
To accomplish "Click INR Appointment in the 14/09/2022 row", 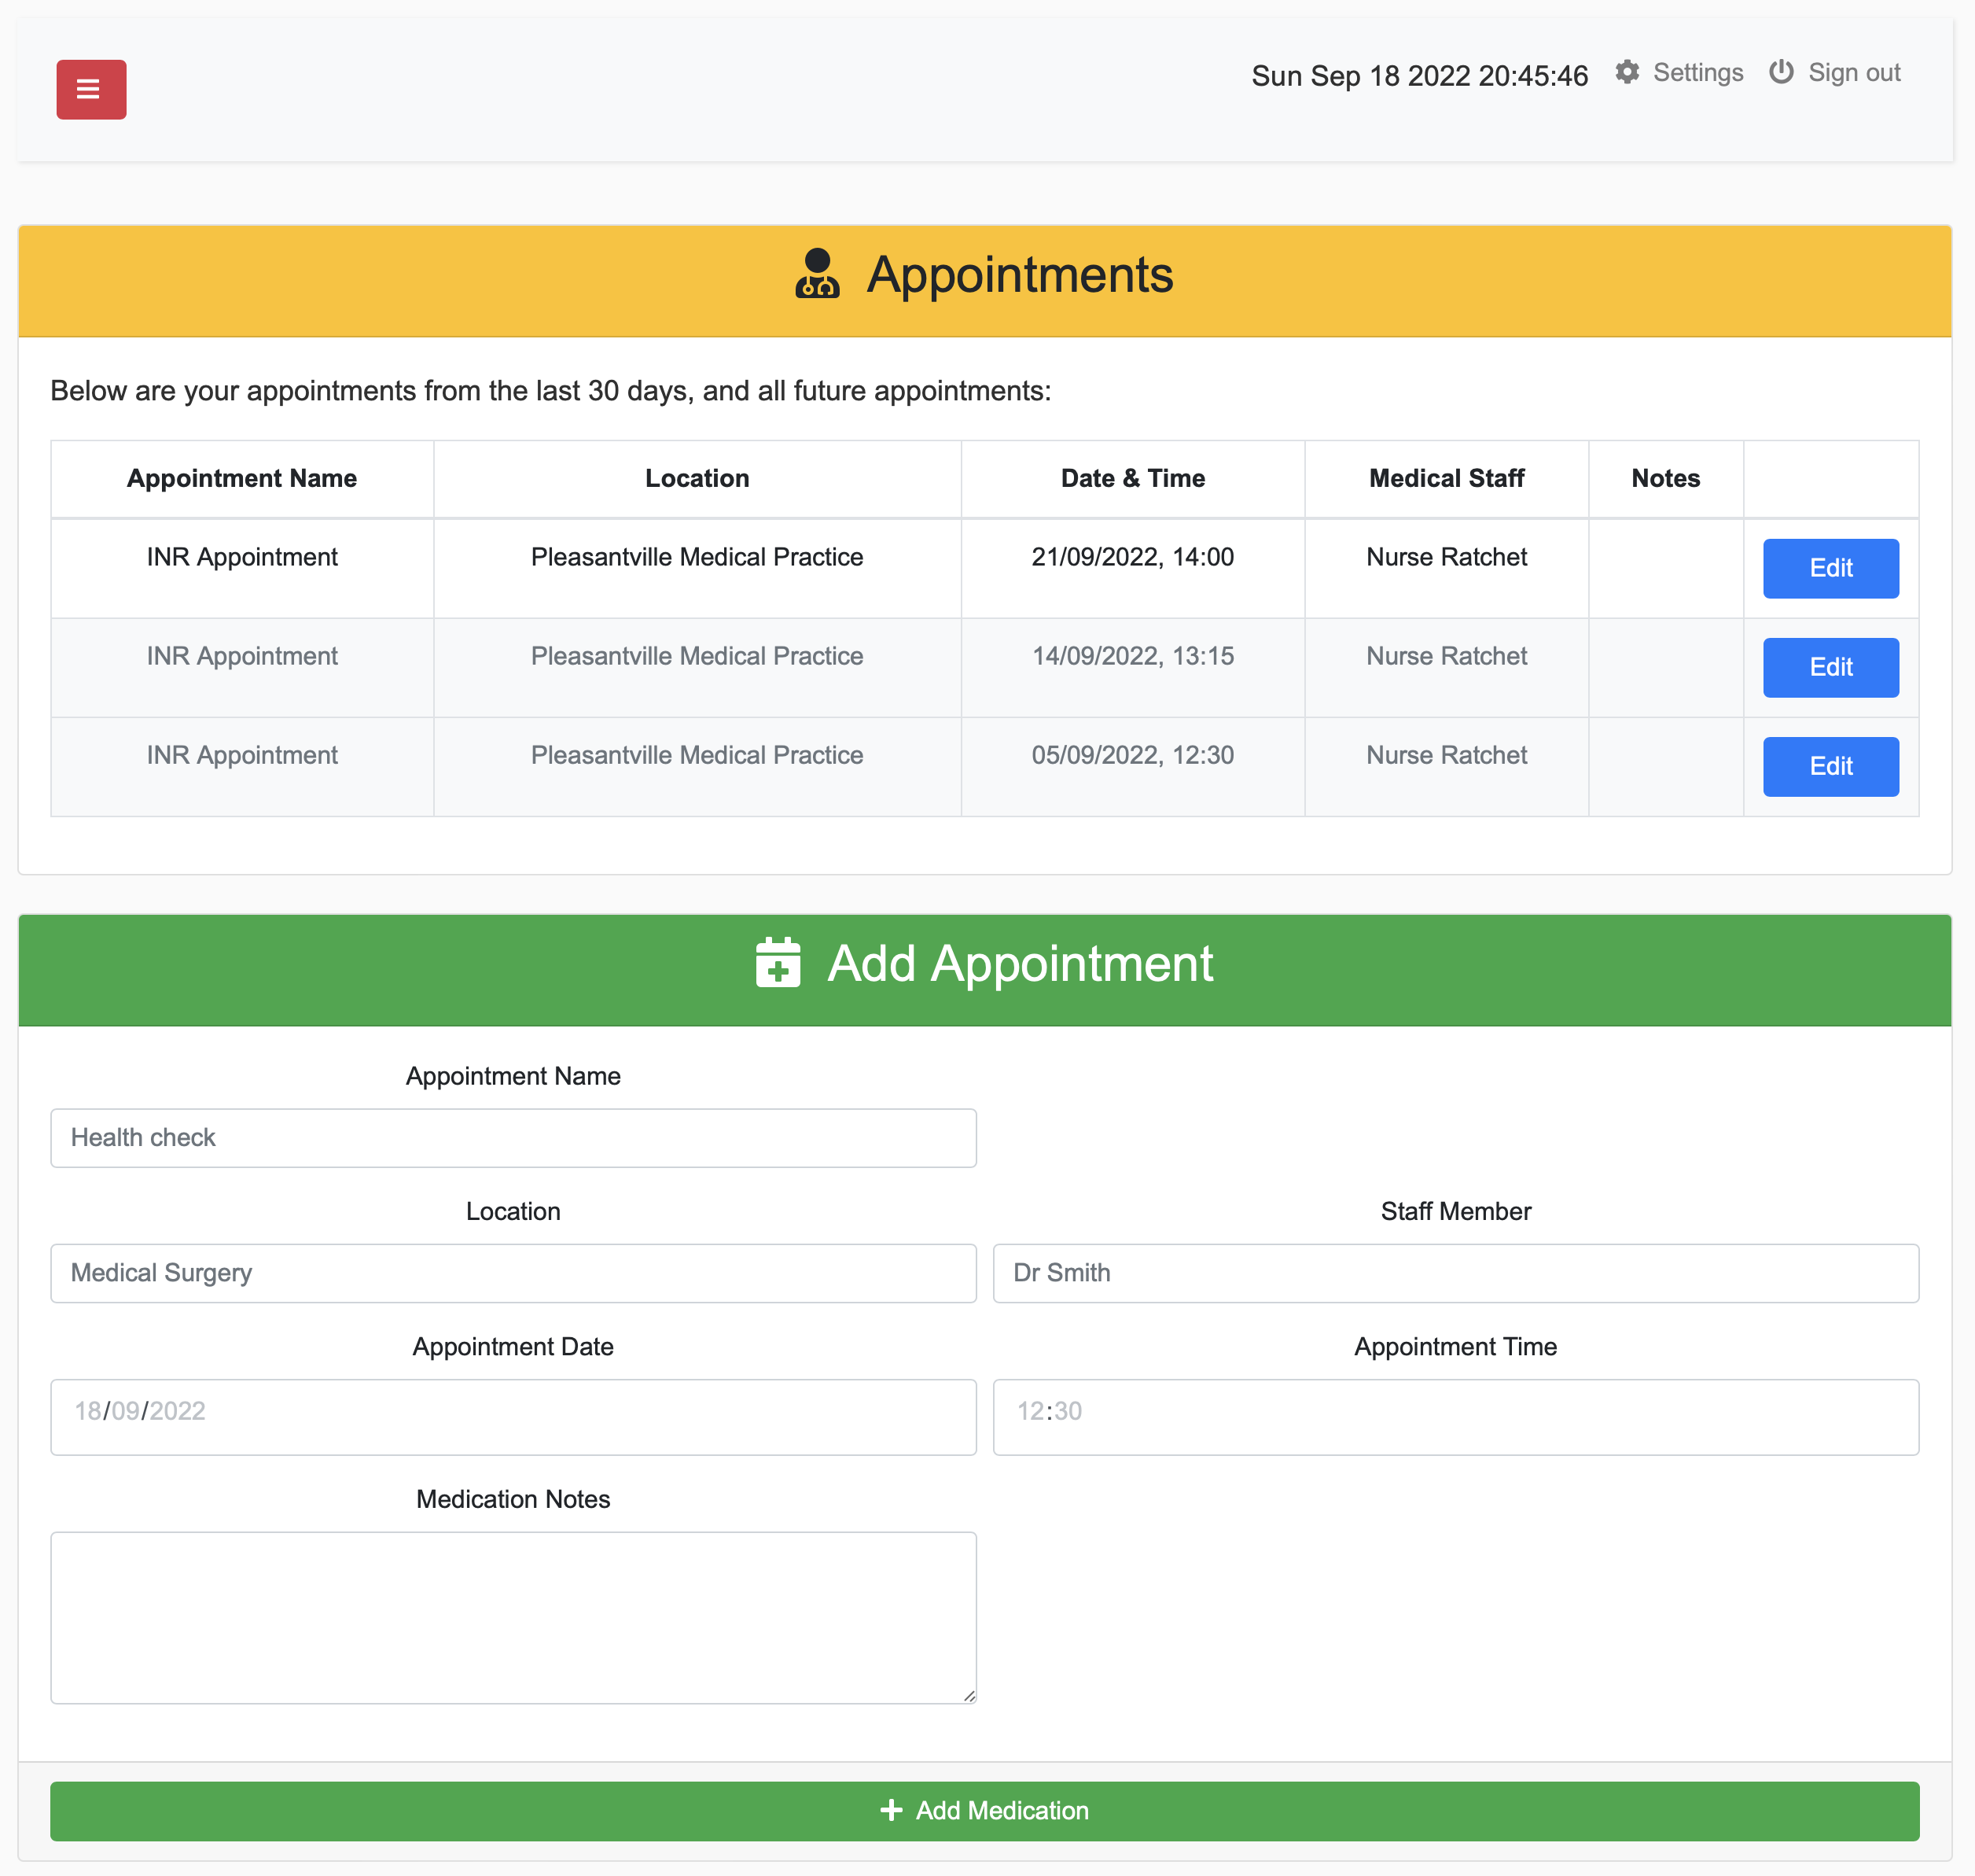I will (x=242, y=656).
